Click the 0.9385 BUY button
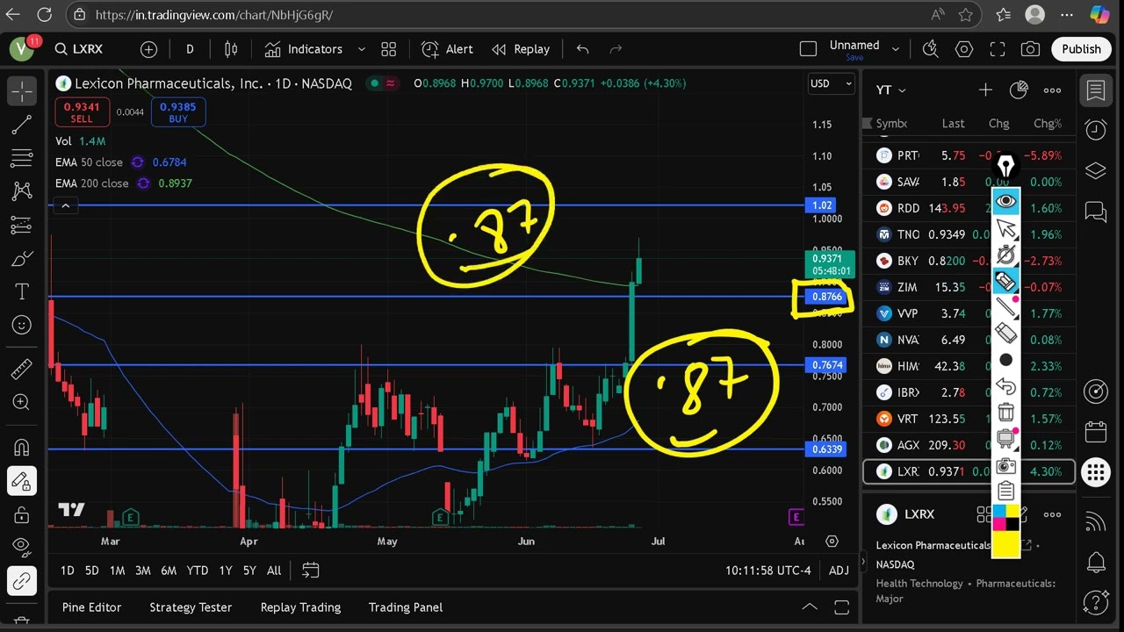This screenshot has height=632, width=1124. pos(178,111)
